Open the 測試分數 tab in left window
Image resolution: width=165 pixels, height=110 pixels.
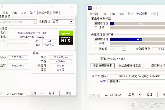click(44, 13)
